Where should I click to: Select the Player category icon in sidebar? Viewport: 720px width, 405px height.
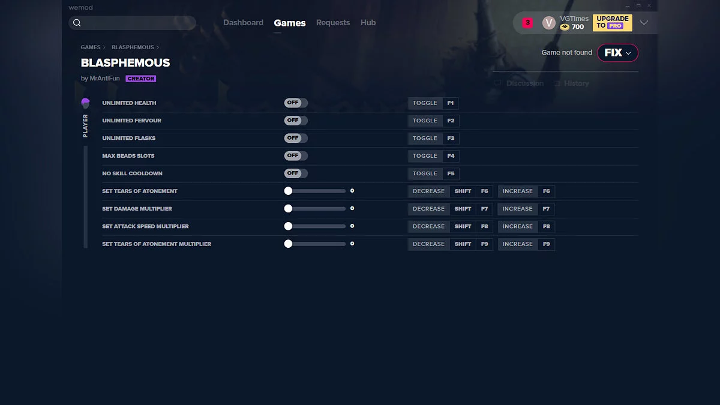pyautogui.click(x=85, y=102)
